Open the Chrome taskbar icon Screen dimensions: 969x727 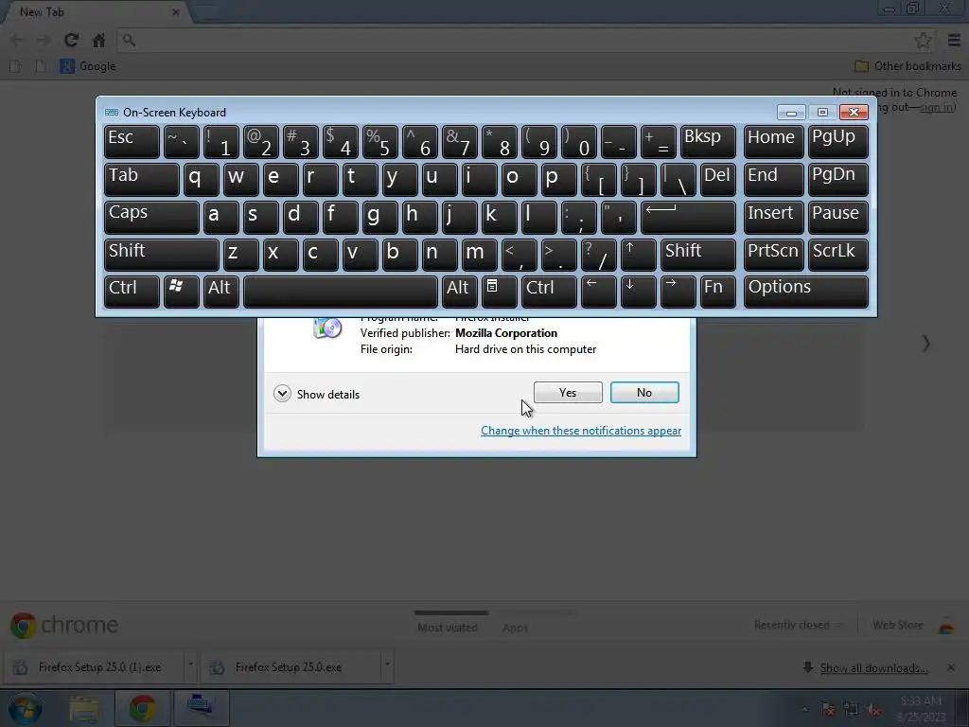click(x=143, y=709)
